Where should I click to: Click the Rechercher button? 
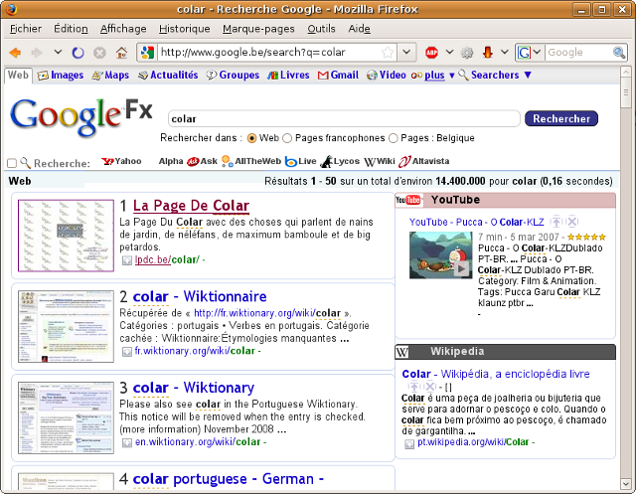561,118
